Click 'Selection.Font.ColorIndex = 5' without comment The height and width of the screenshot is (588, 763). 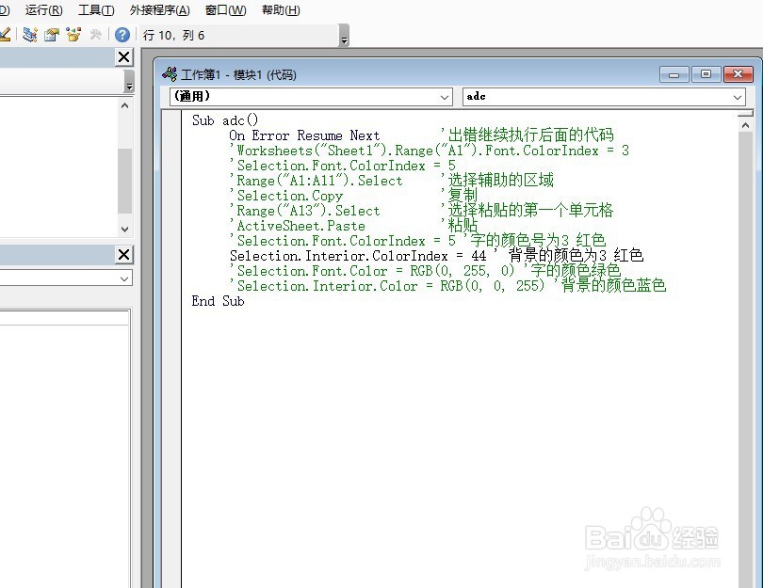tap(343, 166)
